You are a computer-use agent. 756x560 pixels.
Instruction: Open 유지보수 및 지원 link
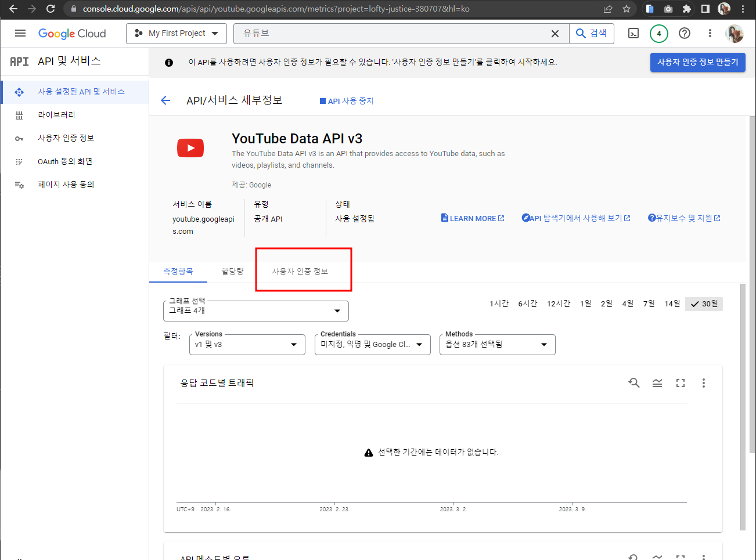point(685,218)
